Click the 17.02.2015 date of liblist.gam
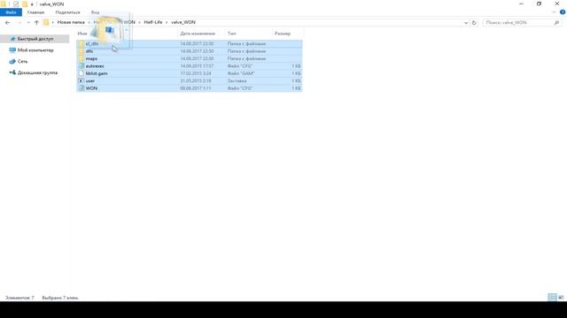The image size is (567, 318). [196, 73]
